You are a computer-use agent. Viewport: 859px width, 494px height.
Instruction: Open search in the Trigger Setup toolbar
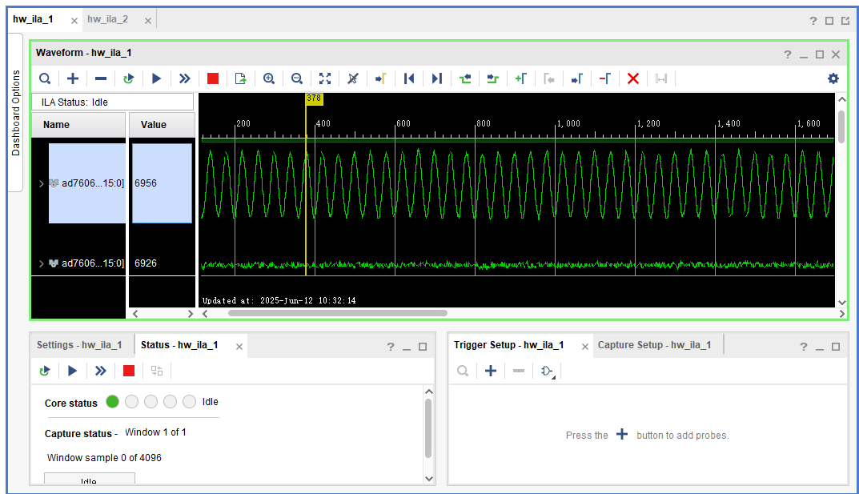click(x=463, y=371)
